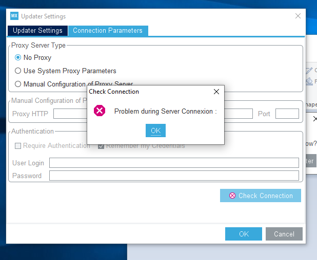Click 'Problem during Server Connexion' message text
The image size is (317, 260).
tap(165, 112)
